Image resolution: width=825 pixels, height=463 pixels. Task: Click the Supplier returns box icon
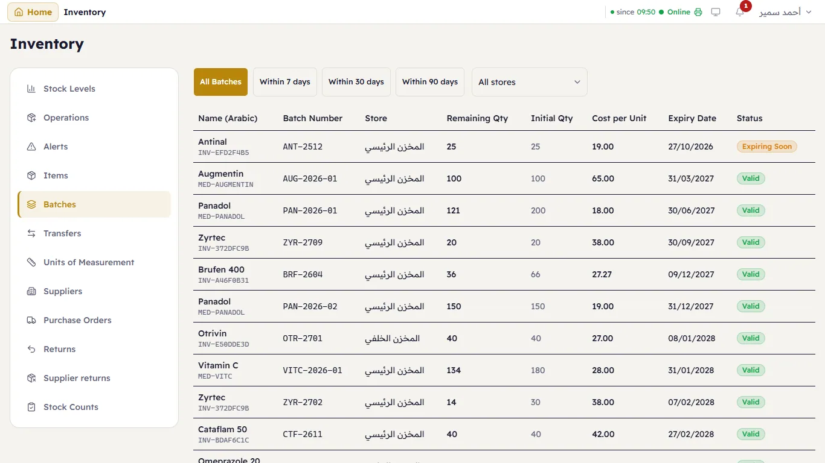pyautogui.click(x=31, y=378)
